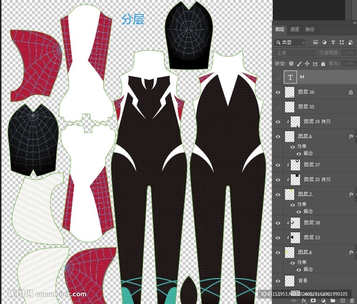Viewport: 357px width, 304px height.
Task: Click text layer M's T thumbnail
Action: [x=290, y=77]
